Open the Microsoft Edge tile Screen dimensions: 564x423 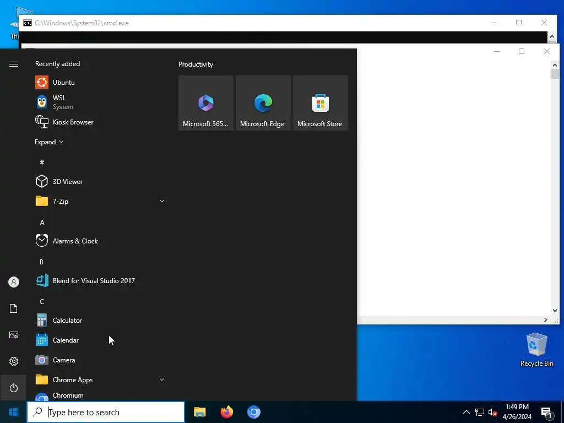click(x=263, y=103)
